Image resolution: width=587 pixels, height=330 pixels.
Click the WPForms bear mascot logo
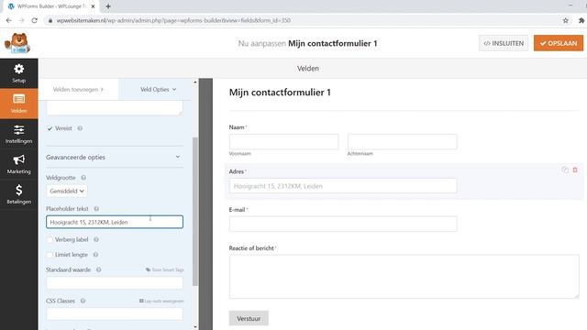point(17,43)
